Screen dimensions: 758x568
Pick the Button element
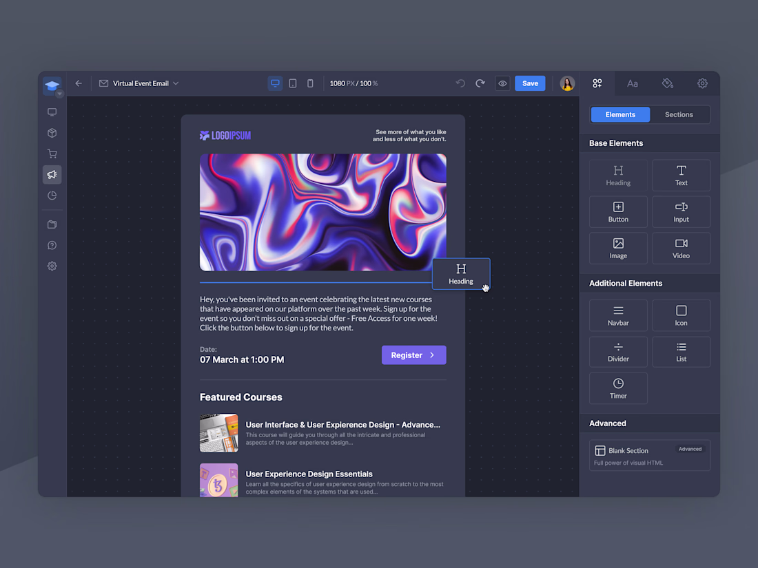[618, 211]
